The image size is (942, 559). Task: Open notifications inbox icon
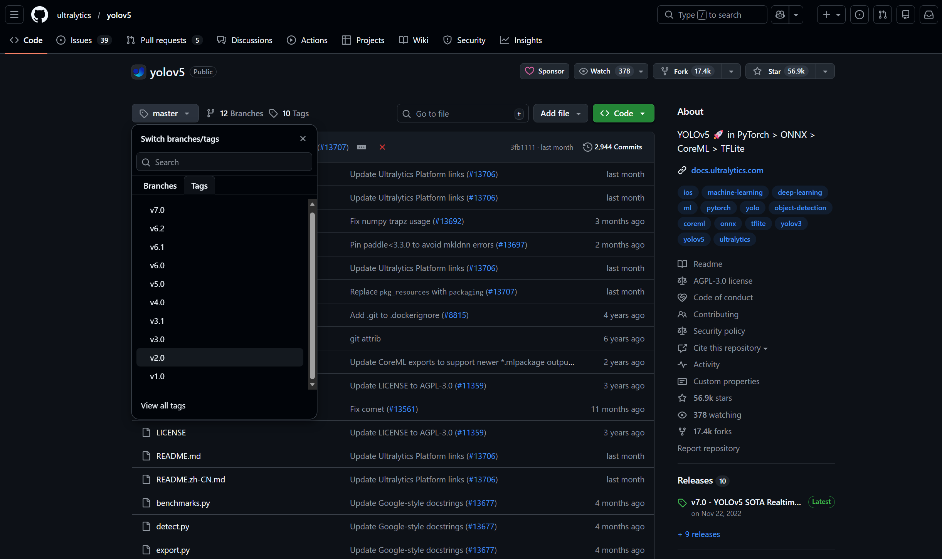(929, 15)
